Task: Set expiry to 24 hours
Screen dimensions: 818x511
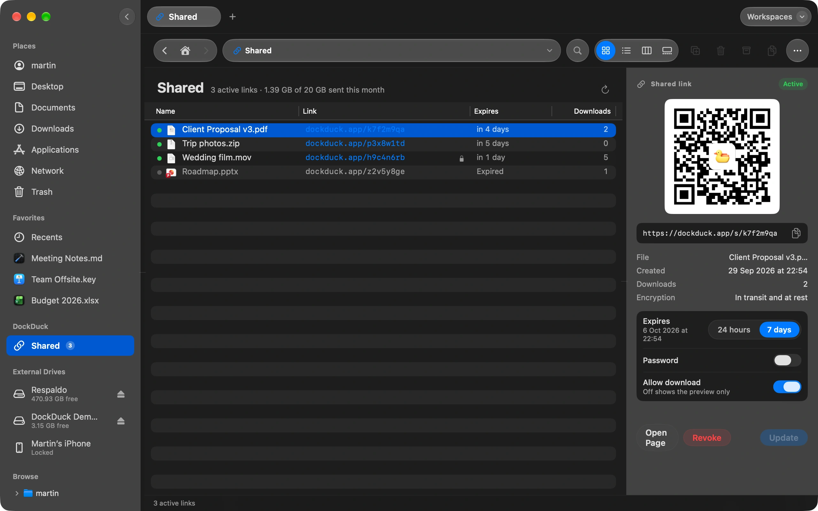Action: click(x=734, y=330)
